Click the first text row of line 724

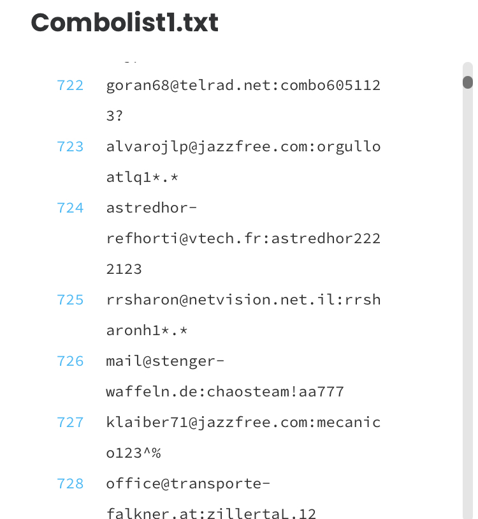152,208
